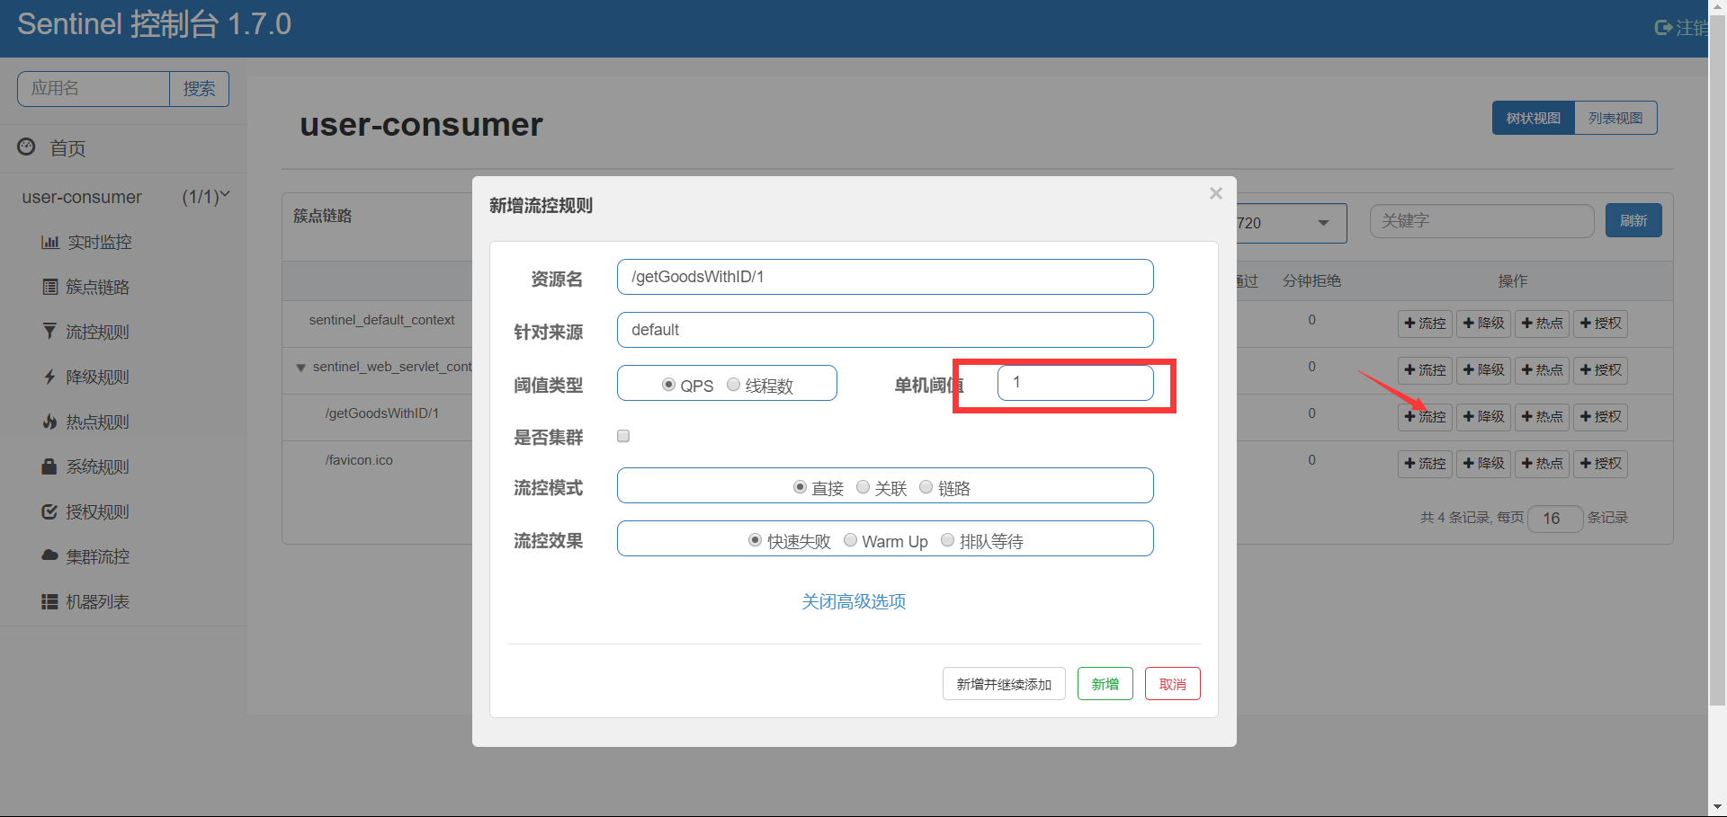Click the cloud icon beside 集群流控
The height and width of the screenshot is (817, 1727).
[50, 555]
